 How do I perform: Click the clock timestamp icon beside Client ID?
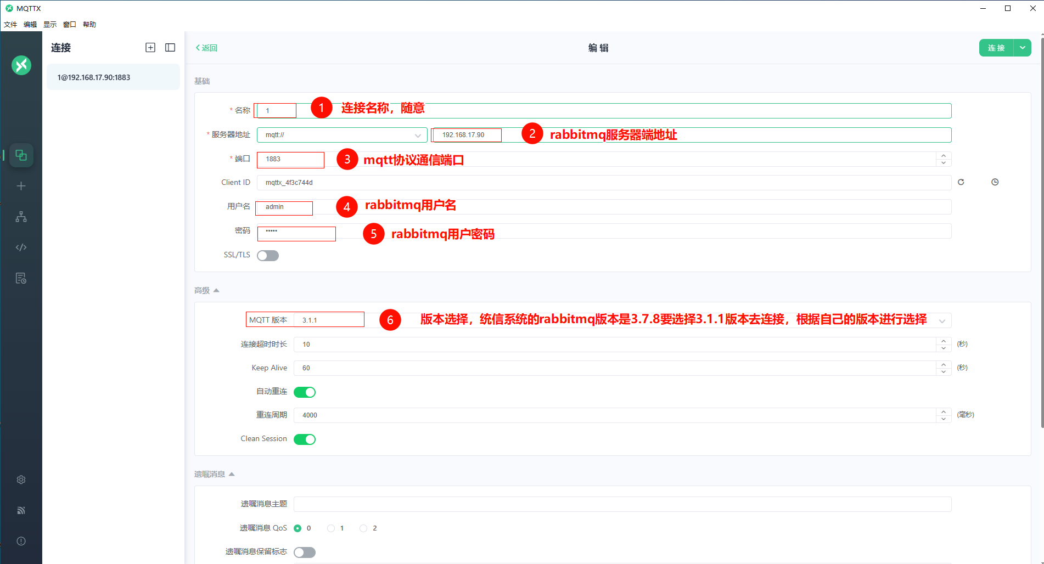click(995, 182)
